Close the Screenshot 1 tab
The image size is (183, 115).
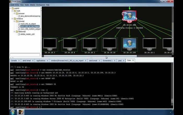(115, 61)
